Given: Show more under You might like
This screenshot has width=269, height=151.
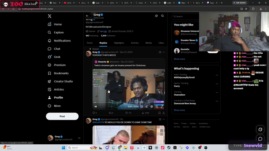Looking at the screenshot, I should point(179,59).
